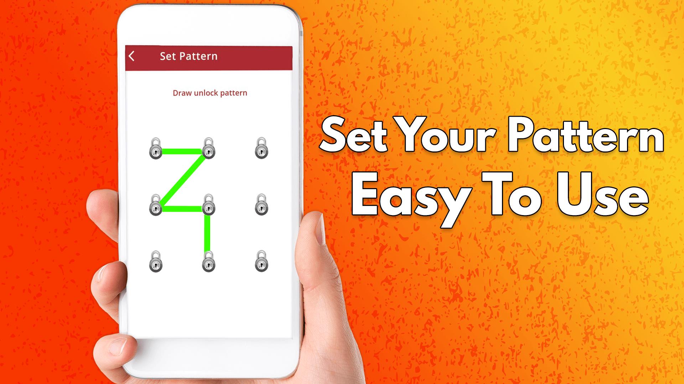
Task: Tap the Draw unlock pattern area
Action: tap(209, 93)
